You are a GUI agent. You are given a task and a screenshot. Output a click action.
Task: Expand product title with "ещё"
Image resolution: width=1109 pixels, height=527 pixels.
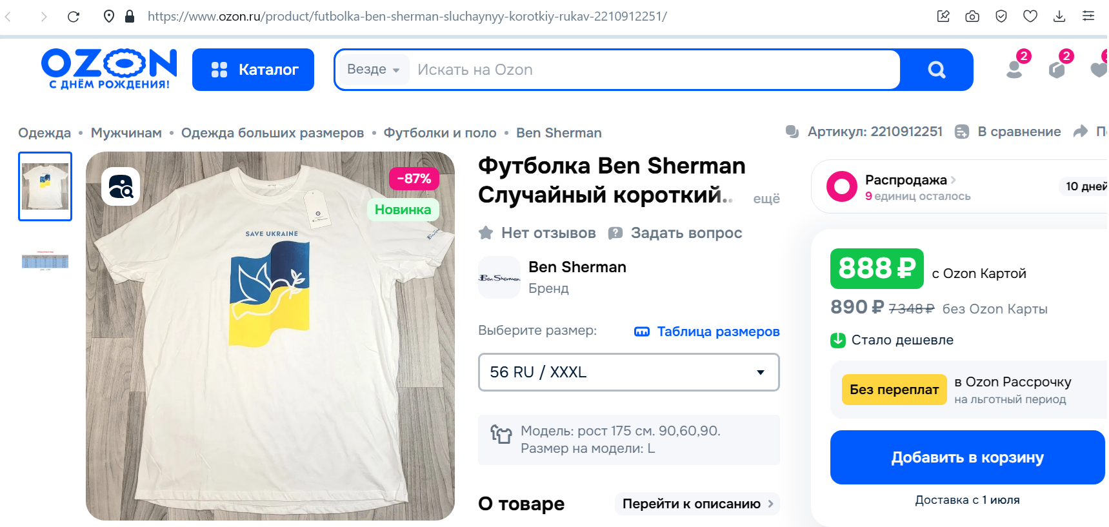766,199
